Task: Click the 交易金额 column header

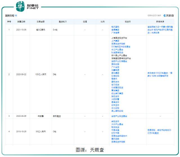Action: (x=40, y=22)
